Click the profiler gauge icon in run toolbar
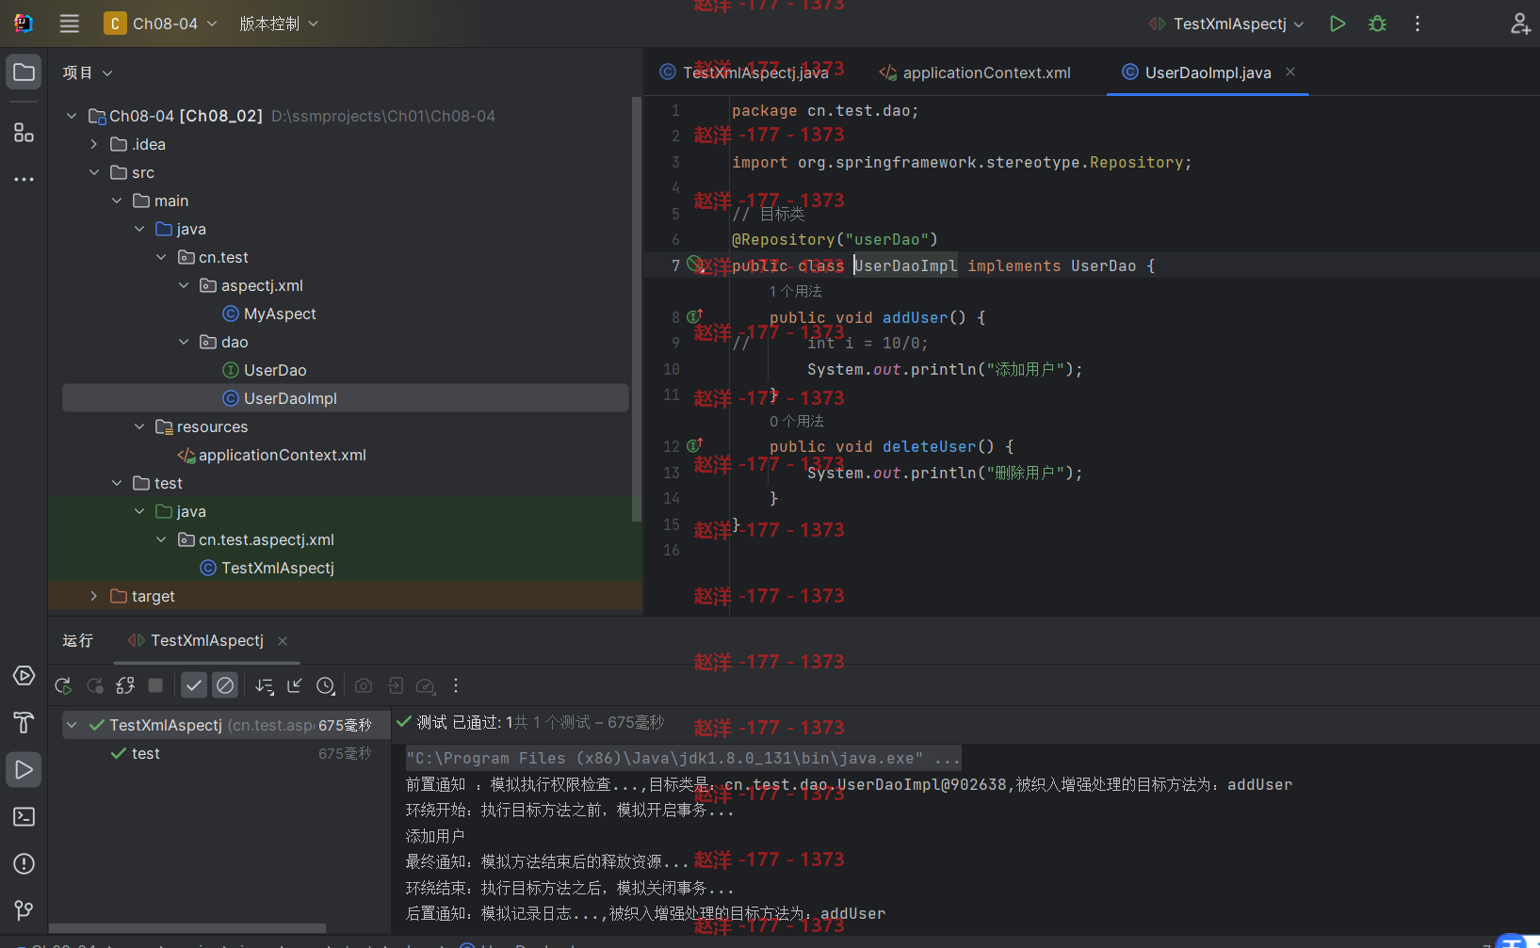The image size is (1540, 948). pyautogui.click(x=426, y=685)
